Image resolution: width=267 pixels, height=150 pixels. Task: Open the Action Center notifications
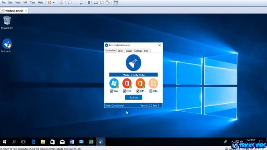(x=260, y=142)
